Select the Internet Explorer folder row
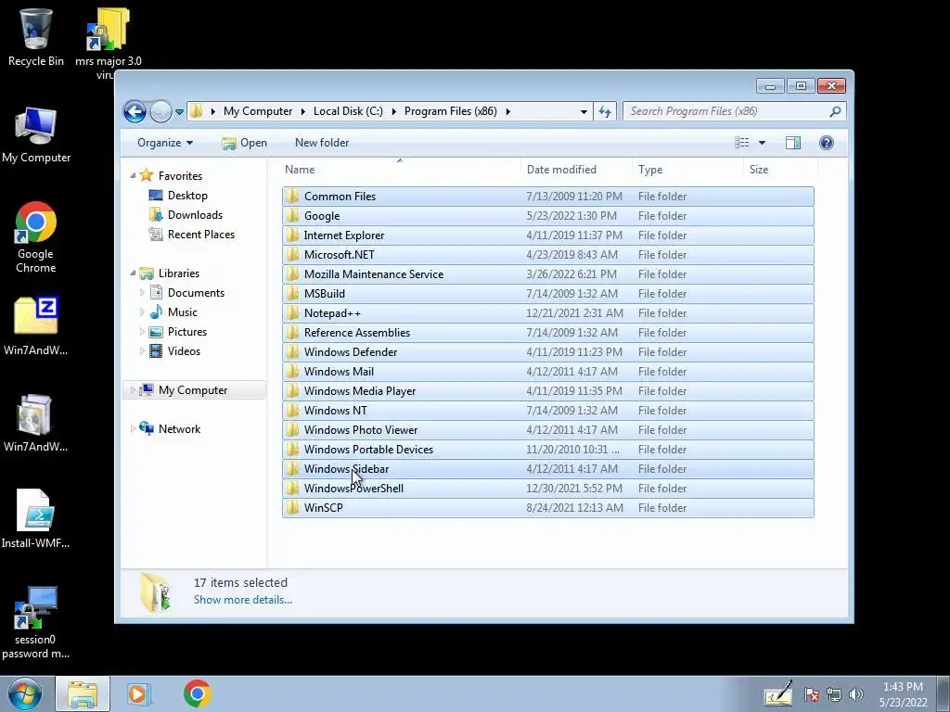The image size is (950, 712). coord(547,235)
